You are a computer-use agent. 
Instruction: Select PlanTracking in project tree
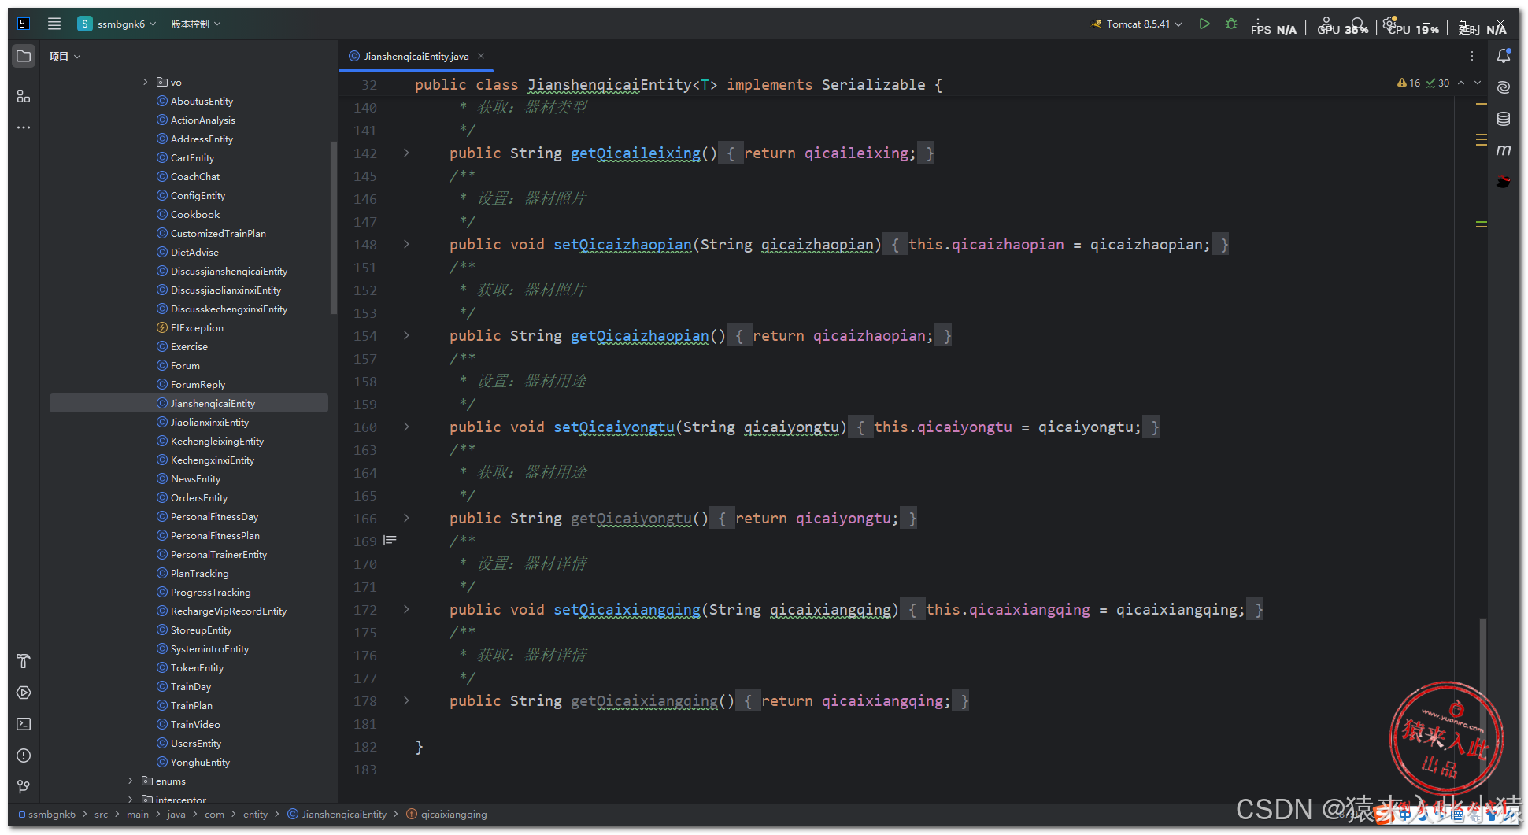coord(199,573)
